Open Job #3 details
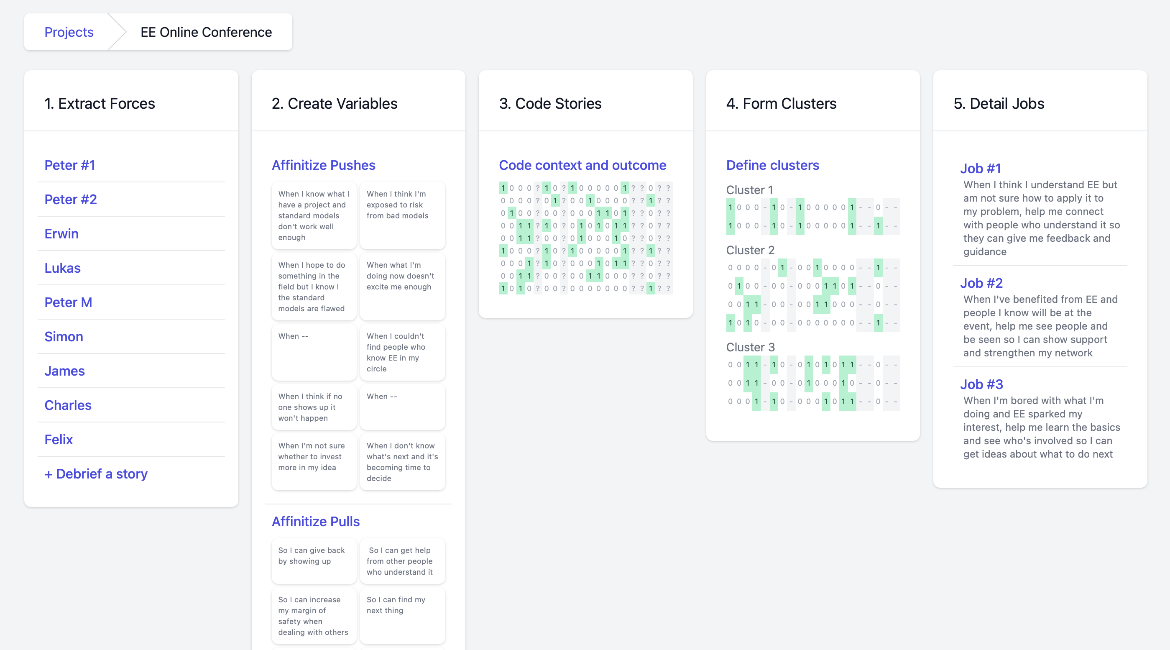Image resolution: width=1170 pixels, height=650 pixels. point(981,384)
